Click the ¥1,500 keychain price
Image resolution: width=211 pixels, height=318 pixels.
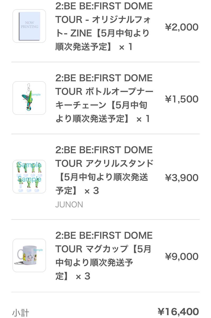pyautogui.click(x=182, y=99)
